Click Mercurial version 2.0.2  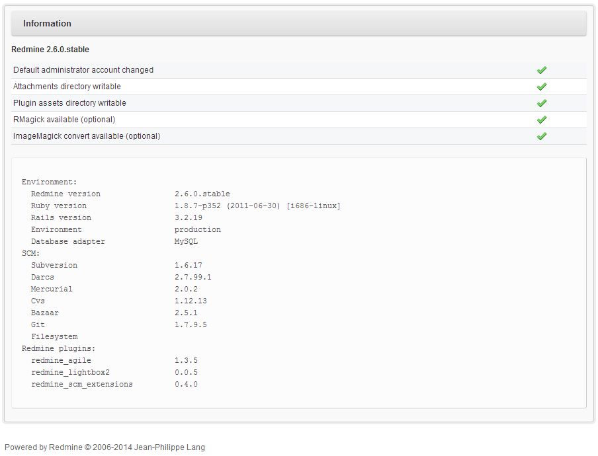click(186, 289)
